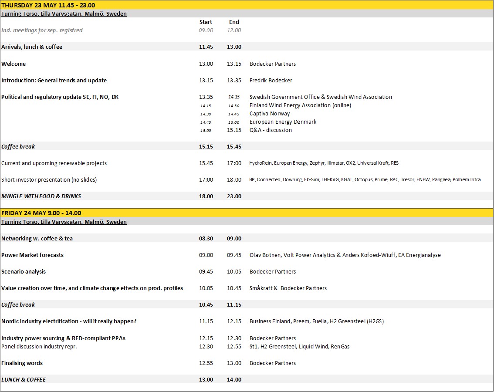The height and width of the screenshot is (392, 494).
Task: Select the 13.35 start time cell
Action: click(206, 97)
